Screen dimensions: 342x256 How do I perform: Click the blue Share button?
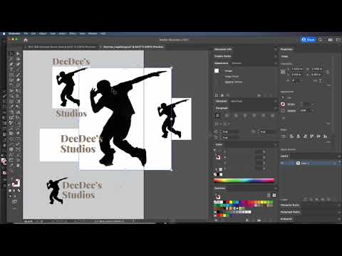point(309,40)
